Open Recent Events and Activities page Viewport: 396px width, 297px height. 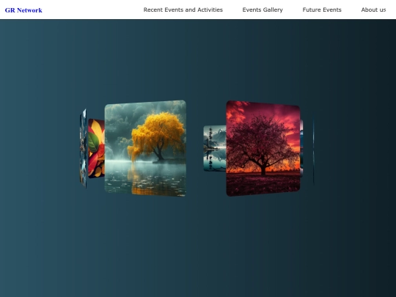click(x=183, y=10)
